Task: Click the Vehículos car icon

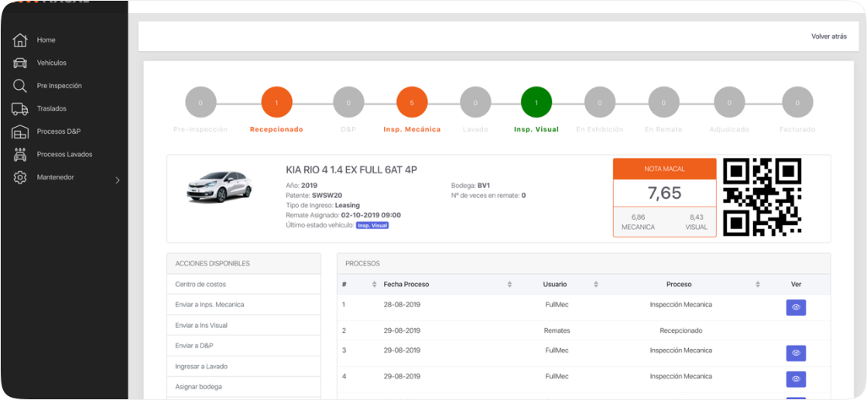Action: pos(20,63)
